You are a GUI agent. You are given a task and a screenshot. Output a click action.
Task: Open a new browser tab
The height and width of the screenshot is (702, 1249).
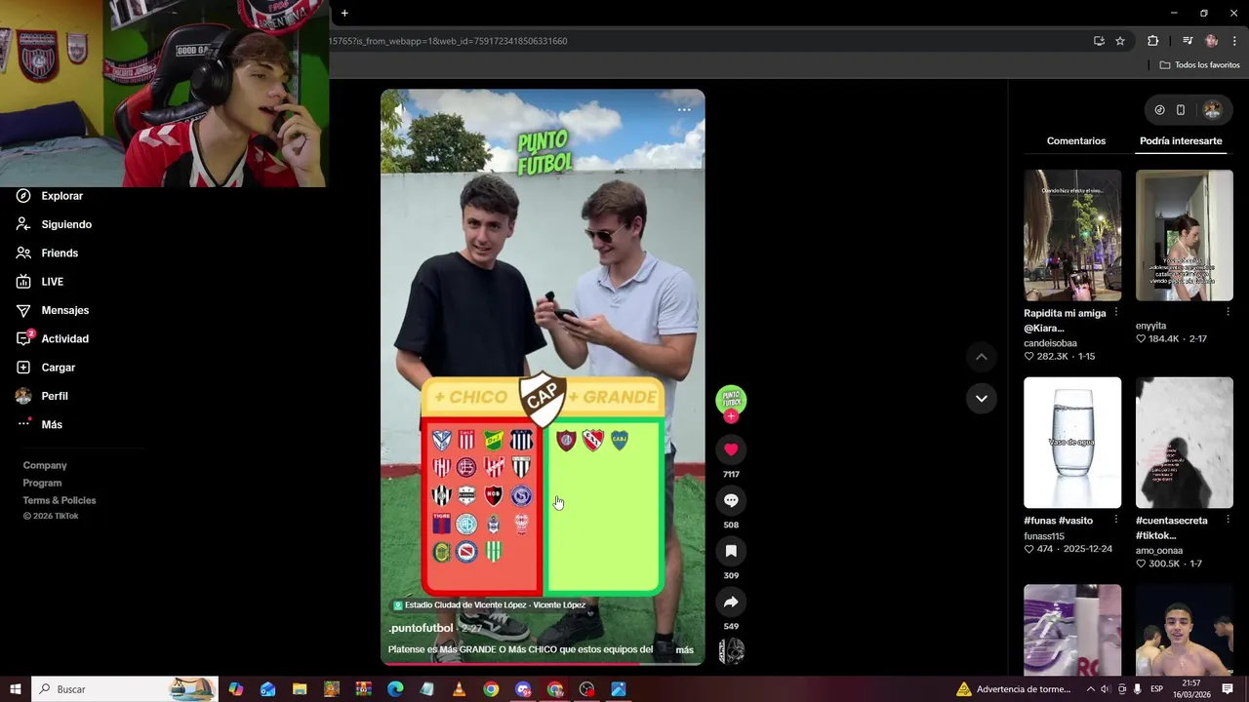coord(344,13)
